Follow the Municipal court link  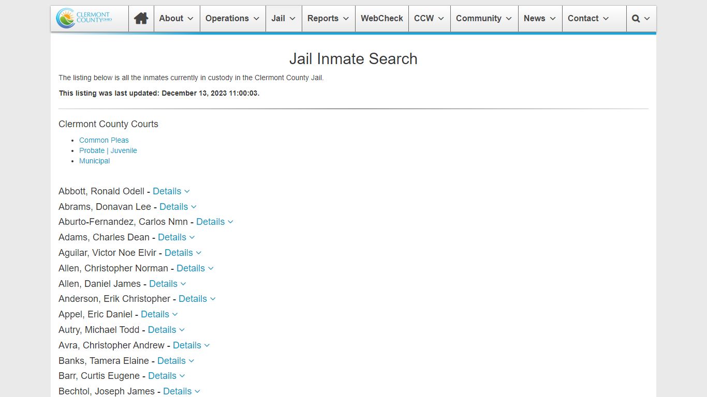(95, 161)
